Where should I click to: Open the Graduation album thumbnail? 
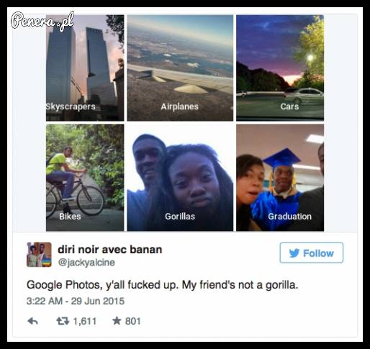click(x=280, y=178)
